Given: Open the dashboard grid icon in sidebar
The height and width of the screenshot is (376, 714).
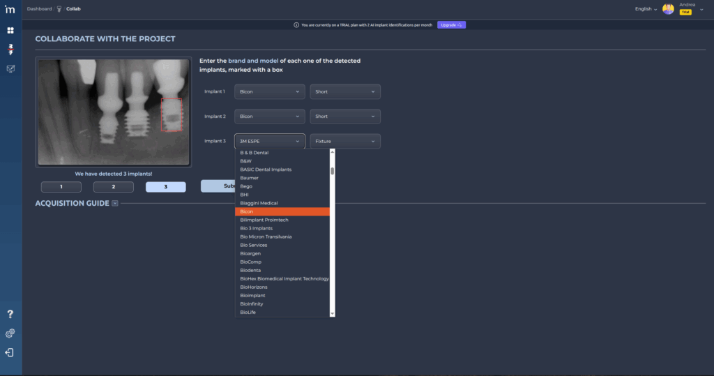Looking at the screenshot, I should tap(10, 31).
